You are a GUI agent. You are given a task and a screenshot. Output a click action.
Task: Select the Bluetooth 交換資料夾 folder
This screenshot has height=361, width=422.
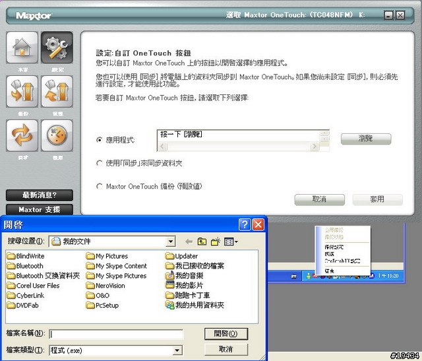point(44,276)
